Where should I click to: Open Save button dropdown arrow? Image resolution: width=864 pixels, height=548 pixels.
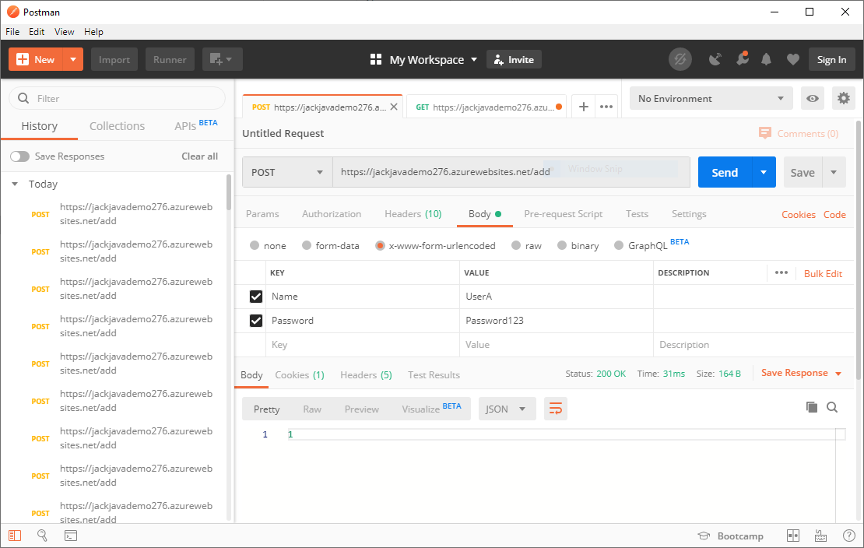(x=834, y=172)
